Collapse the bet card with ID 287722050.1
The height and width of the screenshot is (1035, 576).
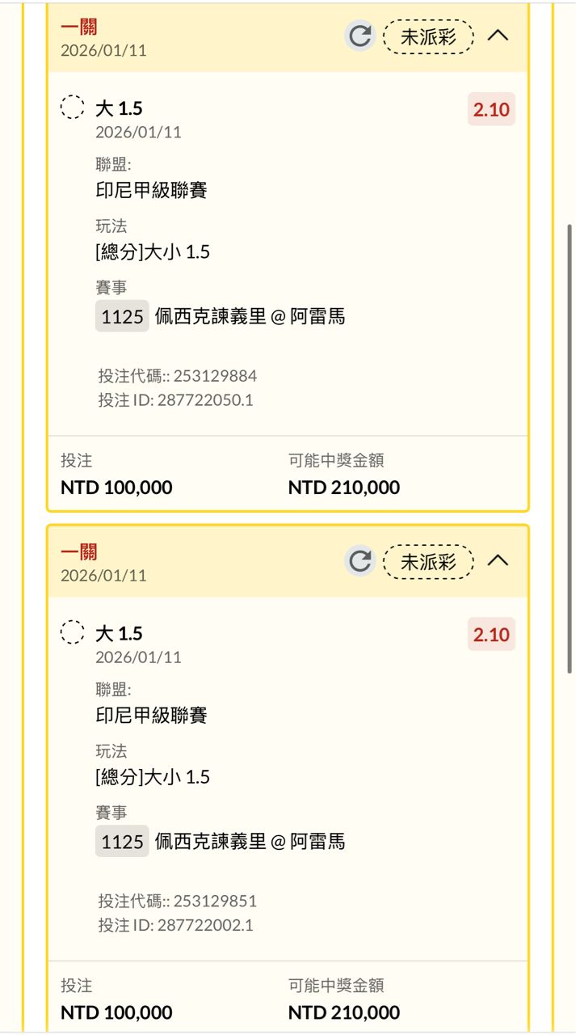498,36
